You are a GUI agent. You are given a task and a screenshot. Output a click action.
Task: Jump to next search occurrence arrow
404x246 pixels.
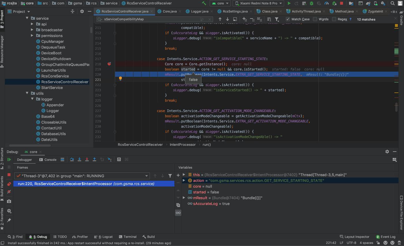[228, 19]
